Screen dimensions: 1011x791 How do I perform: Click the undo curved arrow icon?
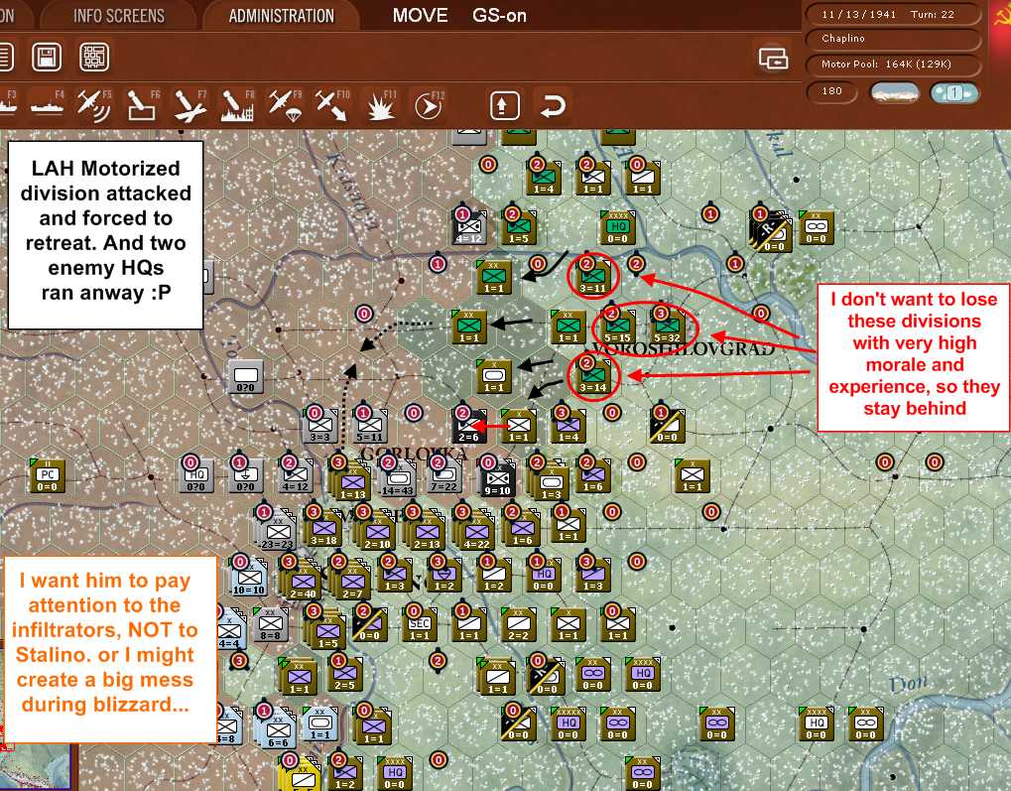(552, 105)
